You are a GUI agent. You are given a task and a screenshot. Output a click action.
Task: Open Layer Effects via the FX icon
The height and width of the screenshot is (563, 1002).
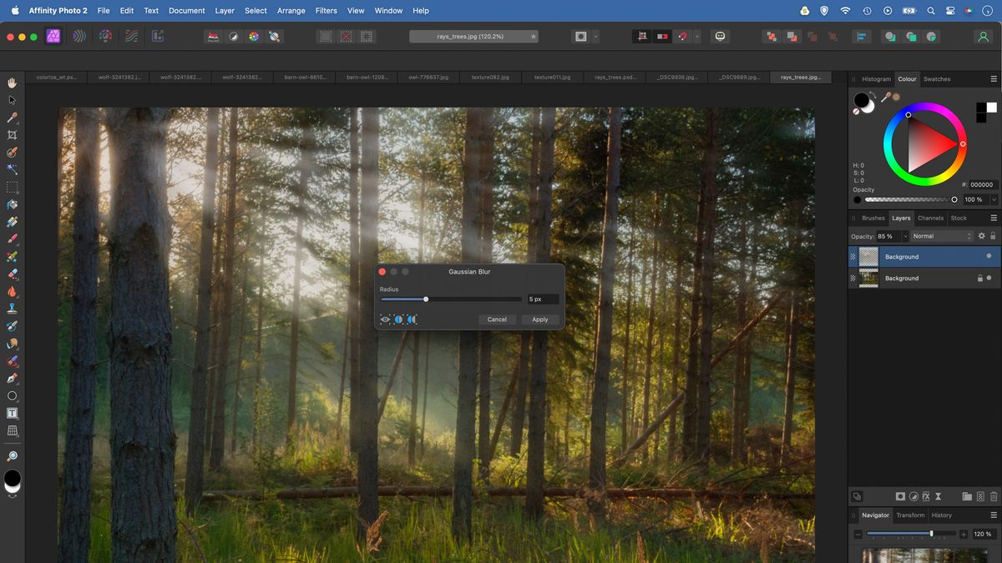(926, 496)
